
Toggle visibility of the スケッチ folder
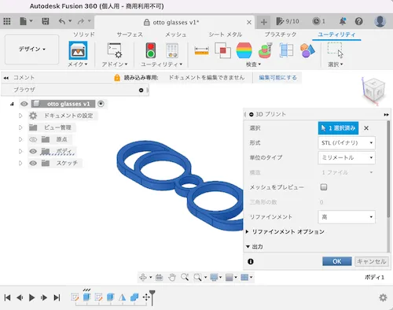pos(33,163)
